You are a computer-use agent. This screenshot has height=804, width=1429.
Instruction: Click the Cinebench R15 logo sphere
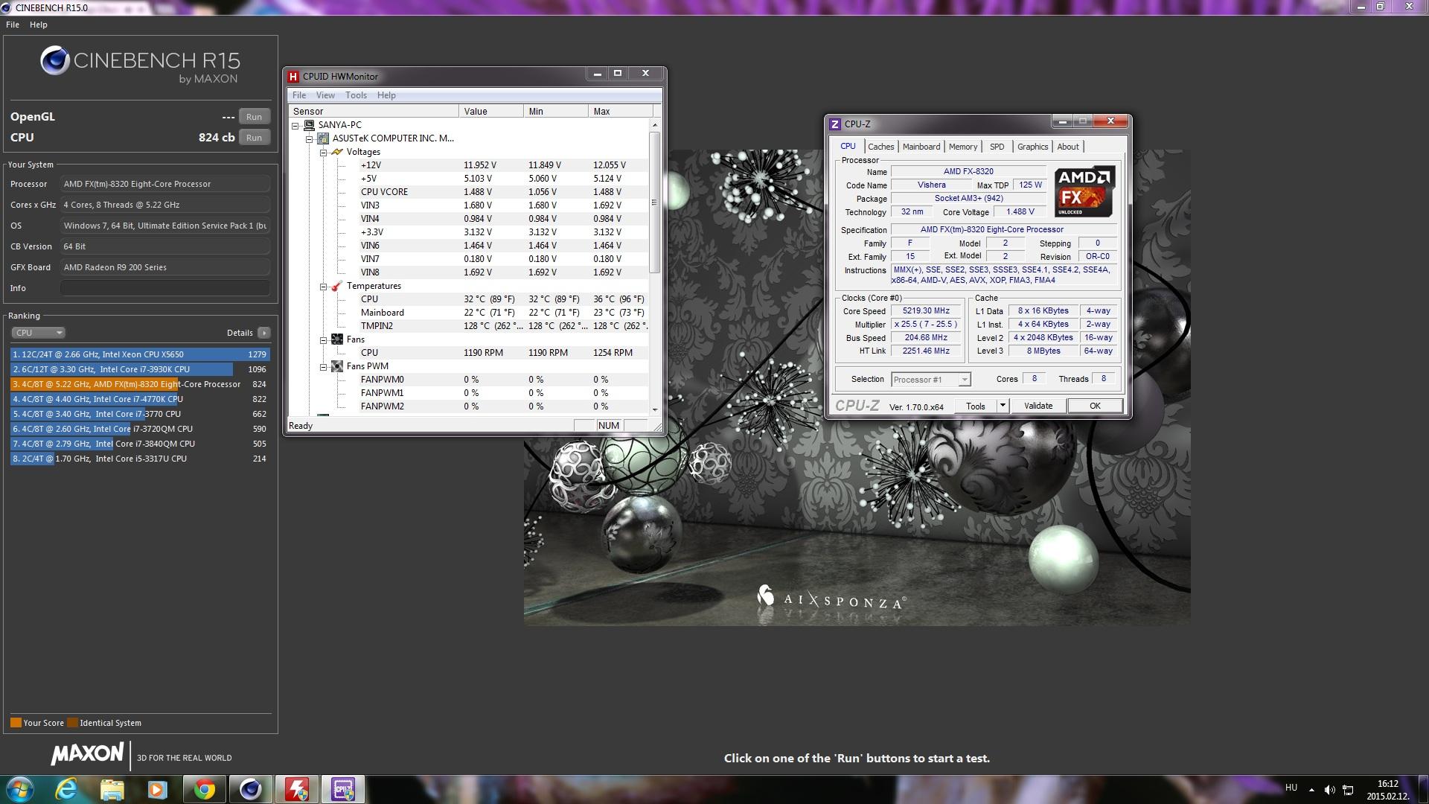pyautogui.click(x=55, y=61)
